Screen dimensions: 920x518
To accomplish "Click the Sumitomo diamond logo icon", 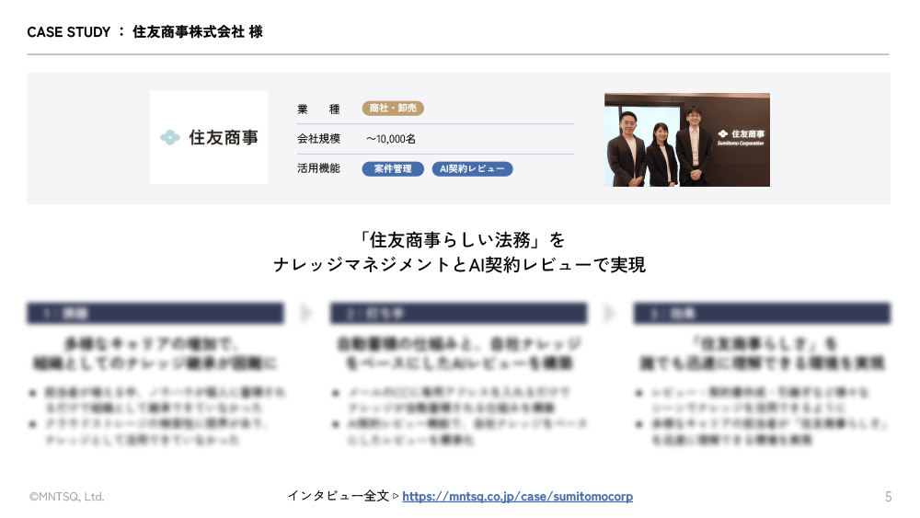I will [x=170, y=138].
